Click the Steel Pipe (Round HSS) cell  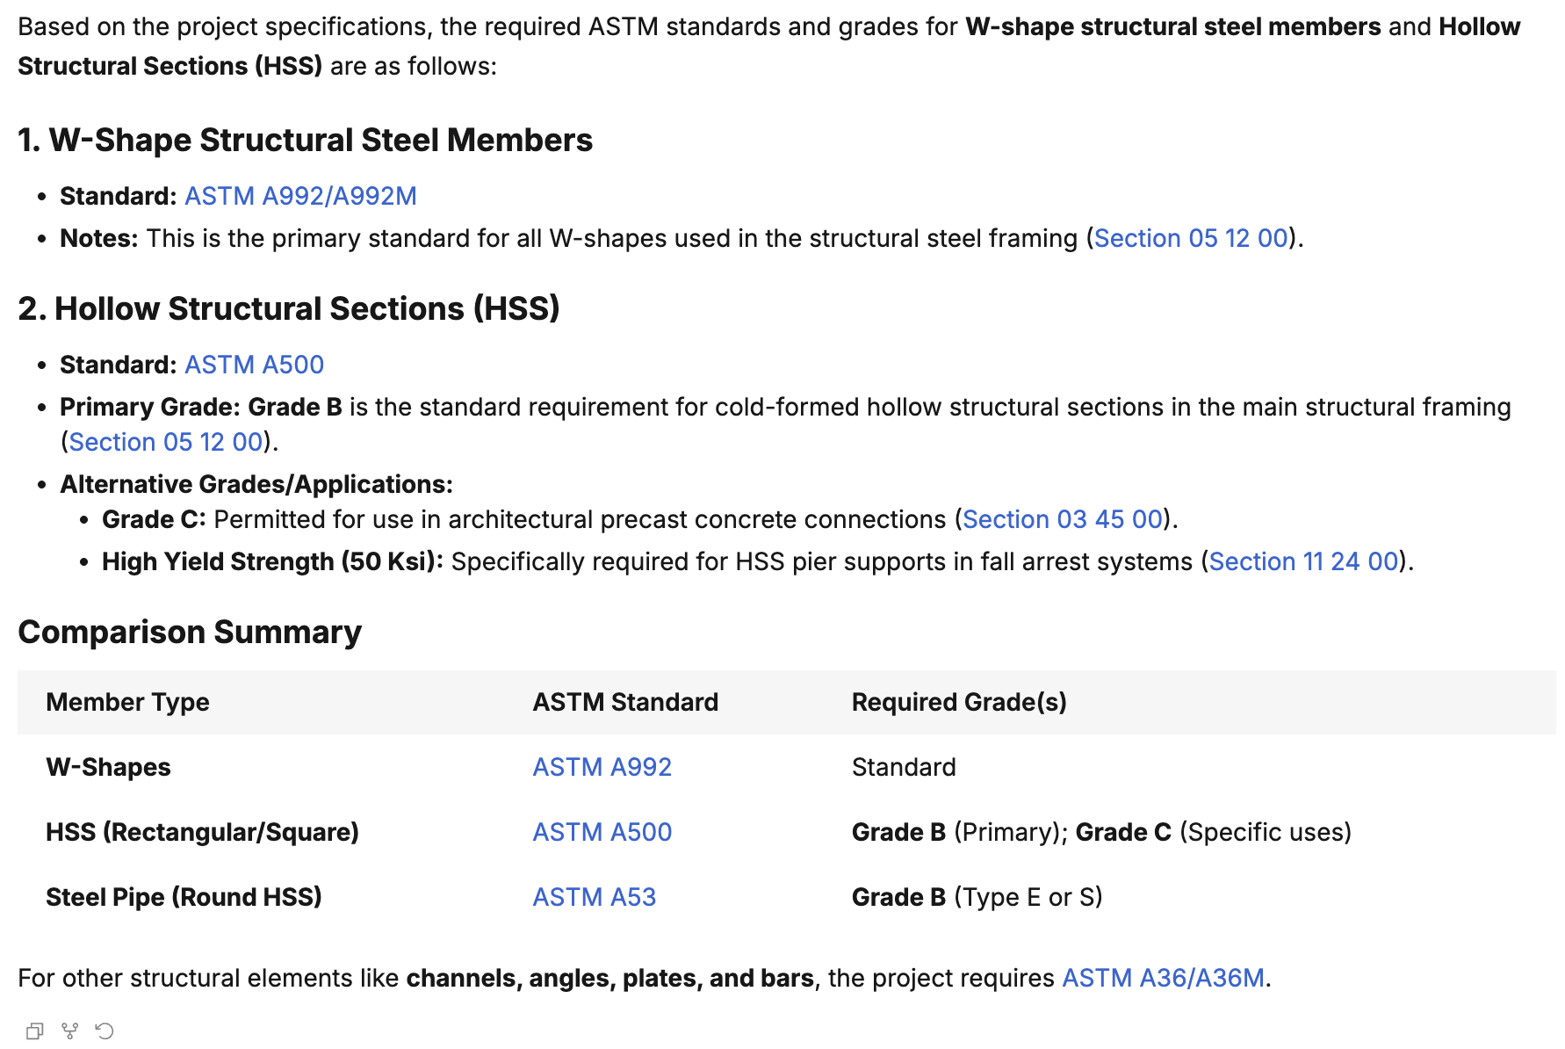184,897
